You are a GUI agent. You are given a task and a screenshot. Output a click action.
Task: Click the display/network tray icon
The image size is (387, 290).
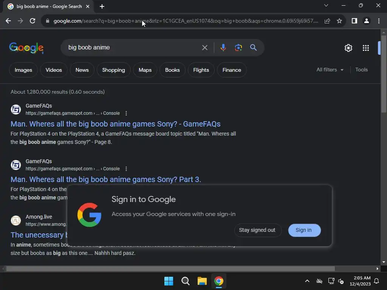pos(331,281)
